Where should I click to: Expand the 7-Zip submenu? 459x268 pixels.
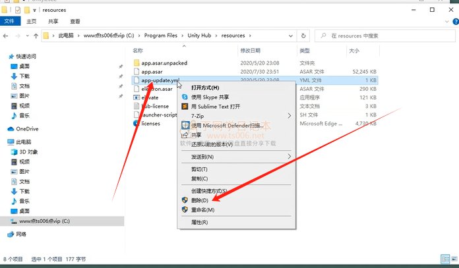click(237, 116)
